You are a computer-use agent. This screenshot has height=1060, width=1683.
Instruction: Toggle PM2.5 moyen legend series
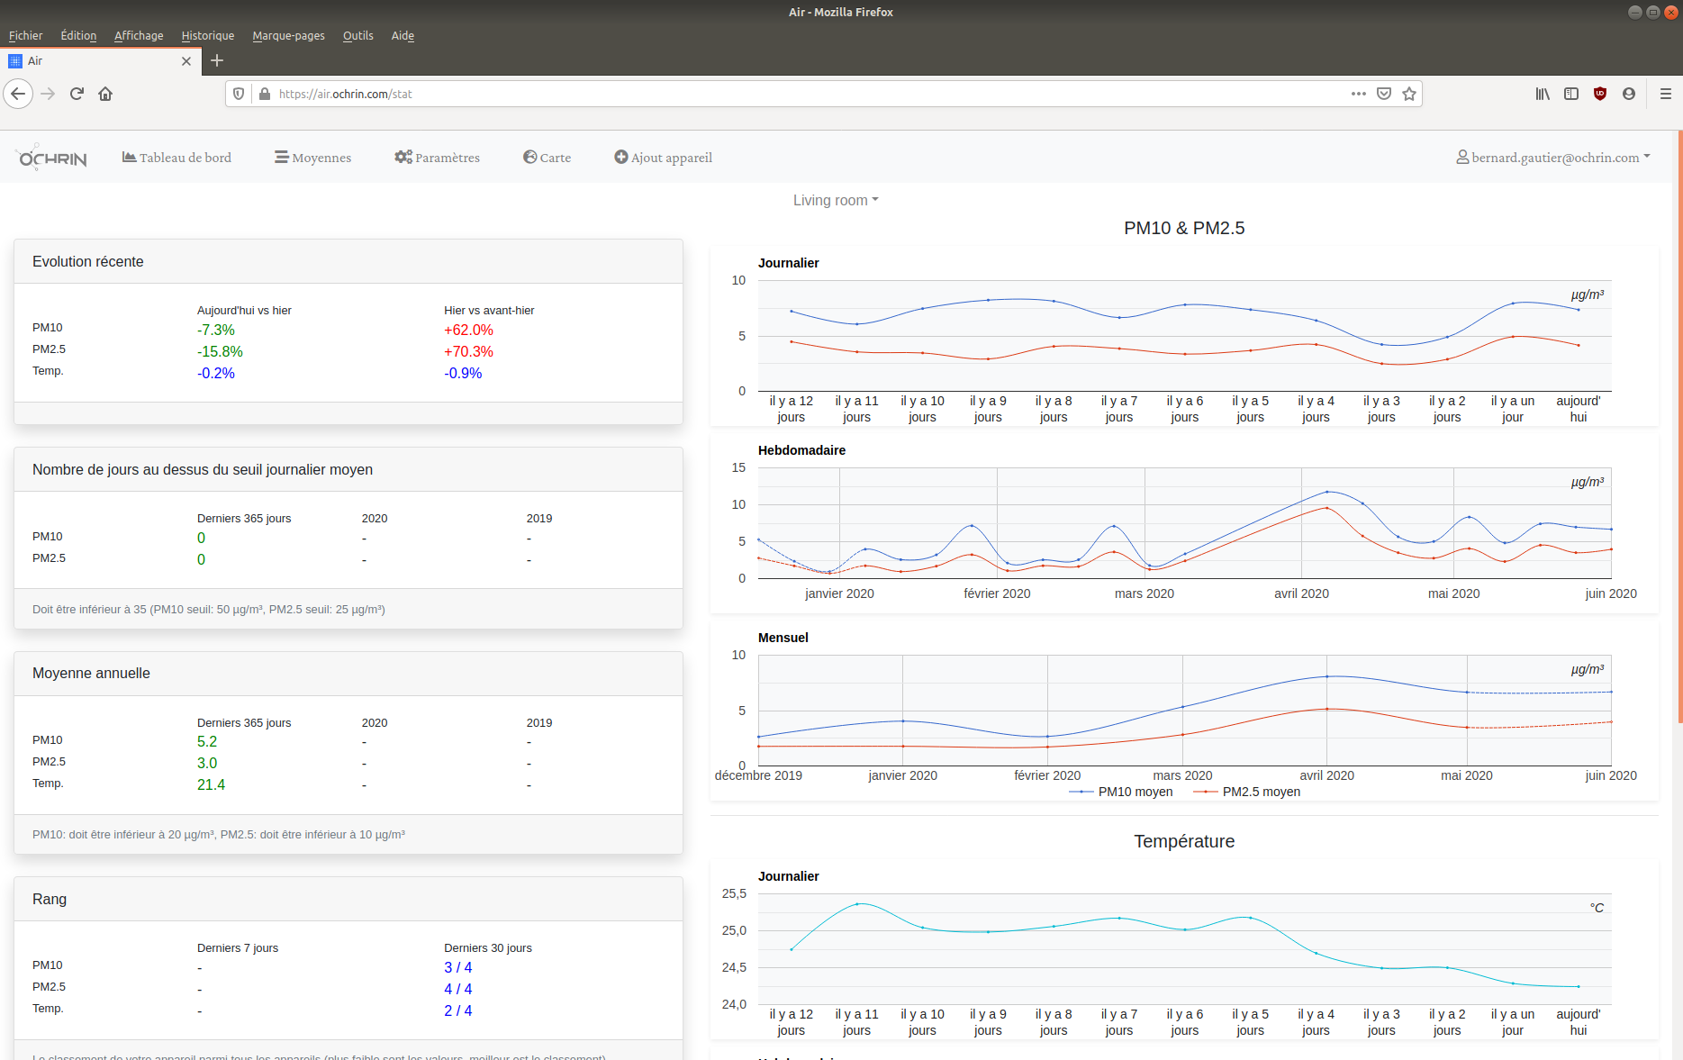tap(1247, 792)
